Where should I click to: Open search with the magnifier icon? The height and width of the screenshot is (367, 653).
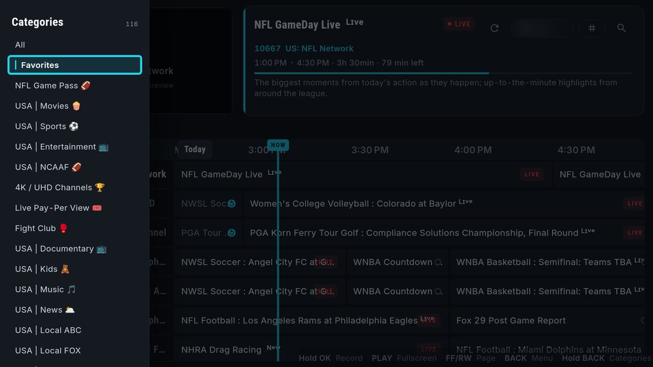[x=622, y=28]
